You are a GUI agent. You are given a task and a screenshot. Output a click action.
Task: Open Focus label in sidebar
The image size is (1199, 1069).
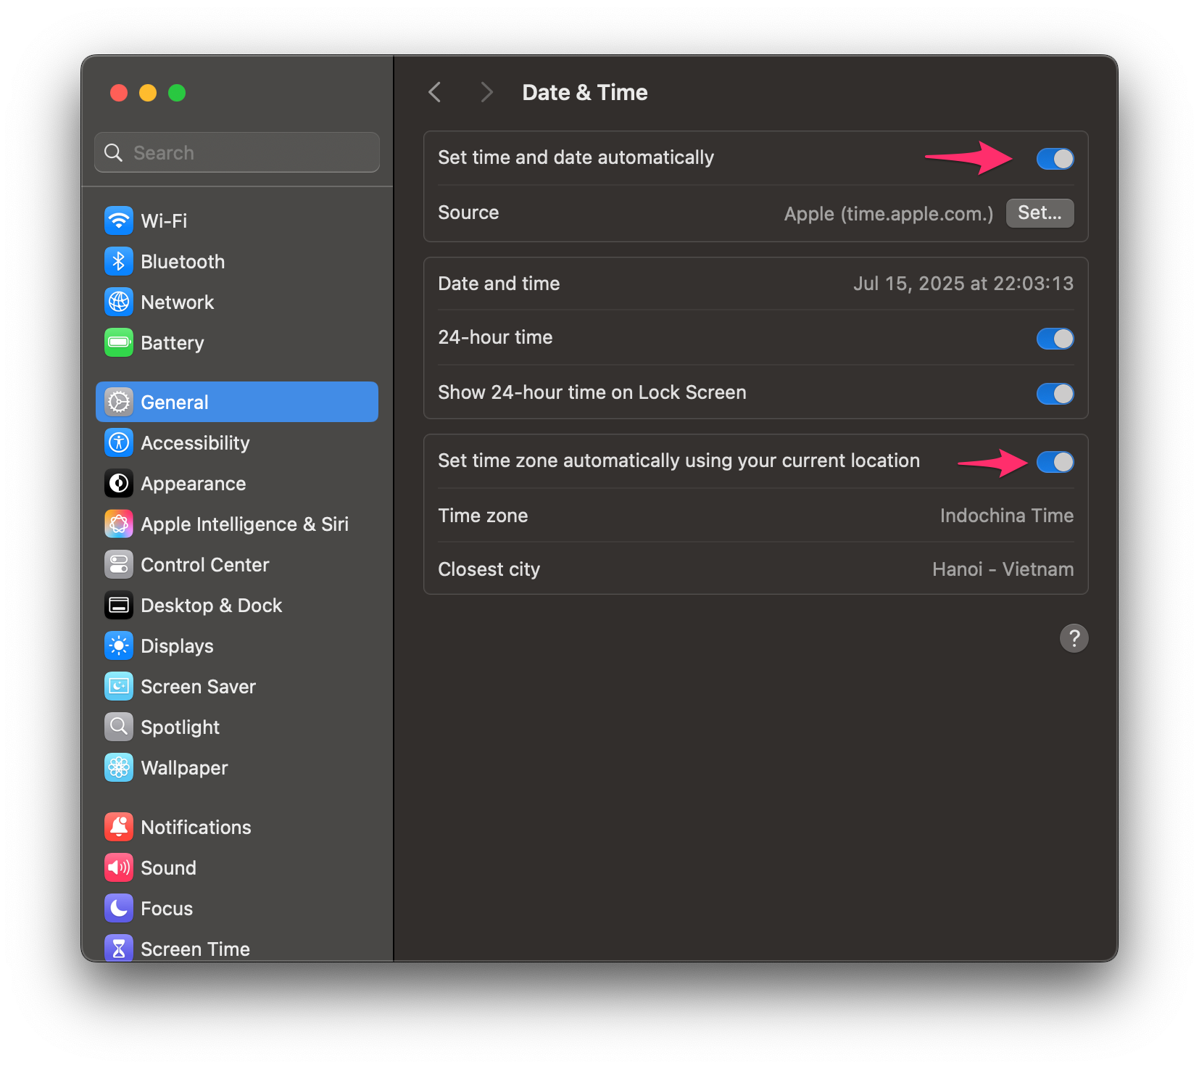pos(167,909)
